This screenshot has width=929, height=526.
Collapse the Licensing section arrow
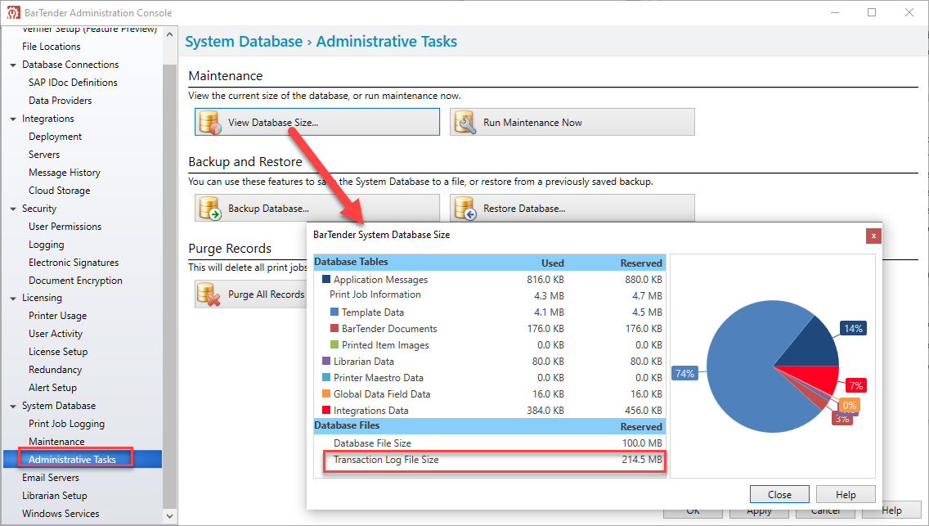[13, 299]
